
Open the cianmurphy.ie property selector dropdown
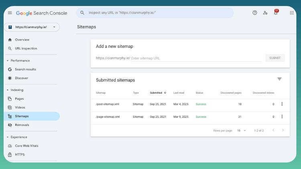point(32,27)
